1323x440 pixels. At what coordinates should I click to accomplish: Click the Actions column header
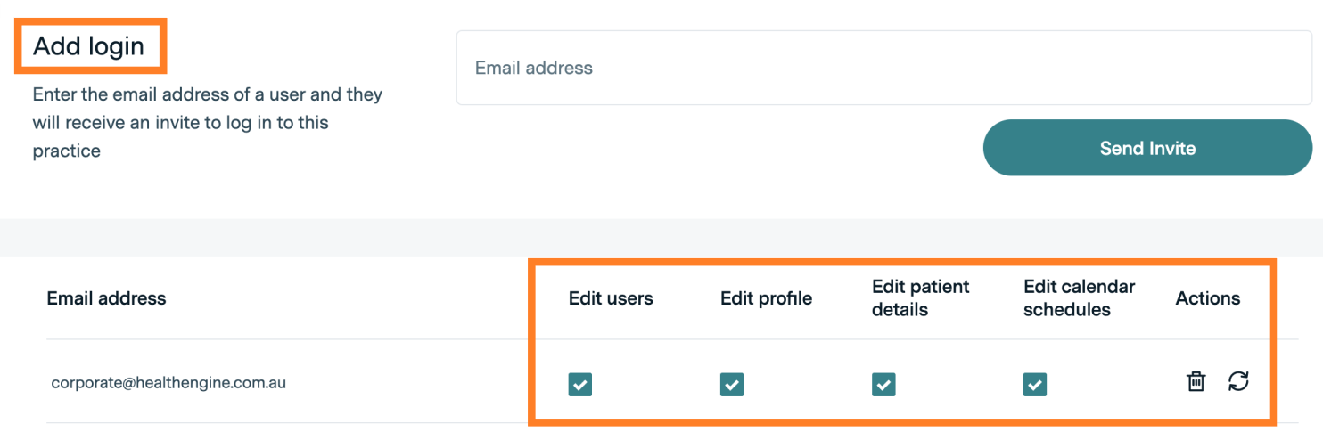(1207, 298)
